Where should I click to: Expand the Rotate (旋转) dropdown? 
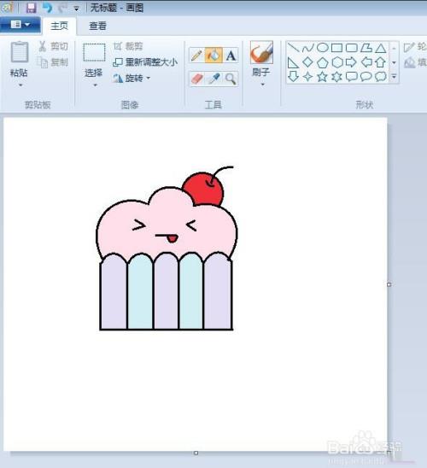149,79
